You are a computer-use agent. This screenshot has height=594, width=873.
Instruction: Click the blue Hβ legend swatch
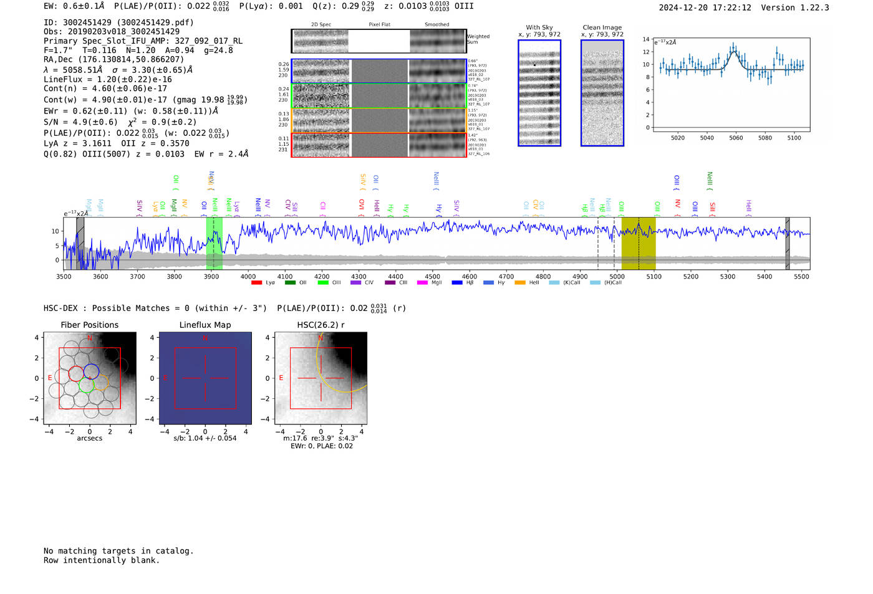[x=457, y=283]
